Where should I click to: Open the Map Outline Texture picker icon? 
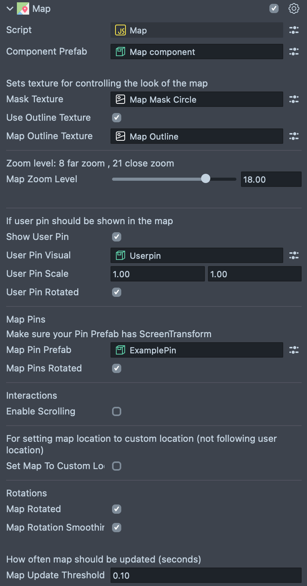(x=294, y=137)
